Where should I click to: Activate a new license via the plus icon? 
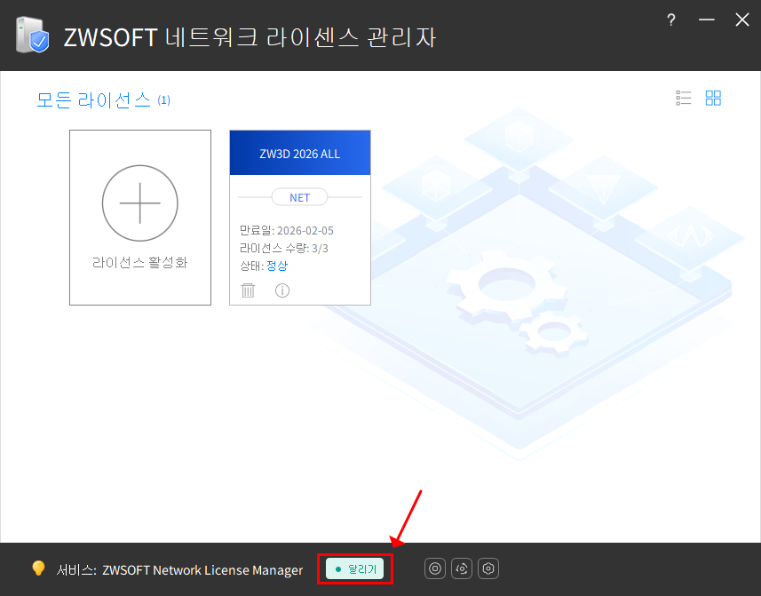click(x=139, y=203)
